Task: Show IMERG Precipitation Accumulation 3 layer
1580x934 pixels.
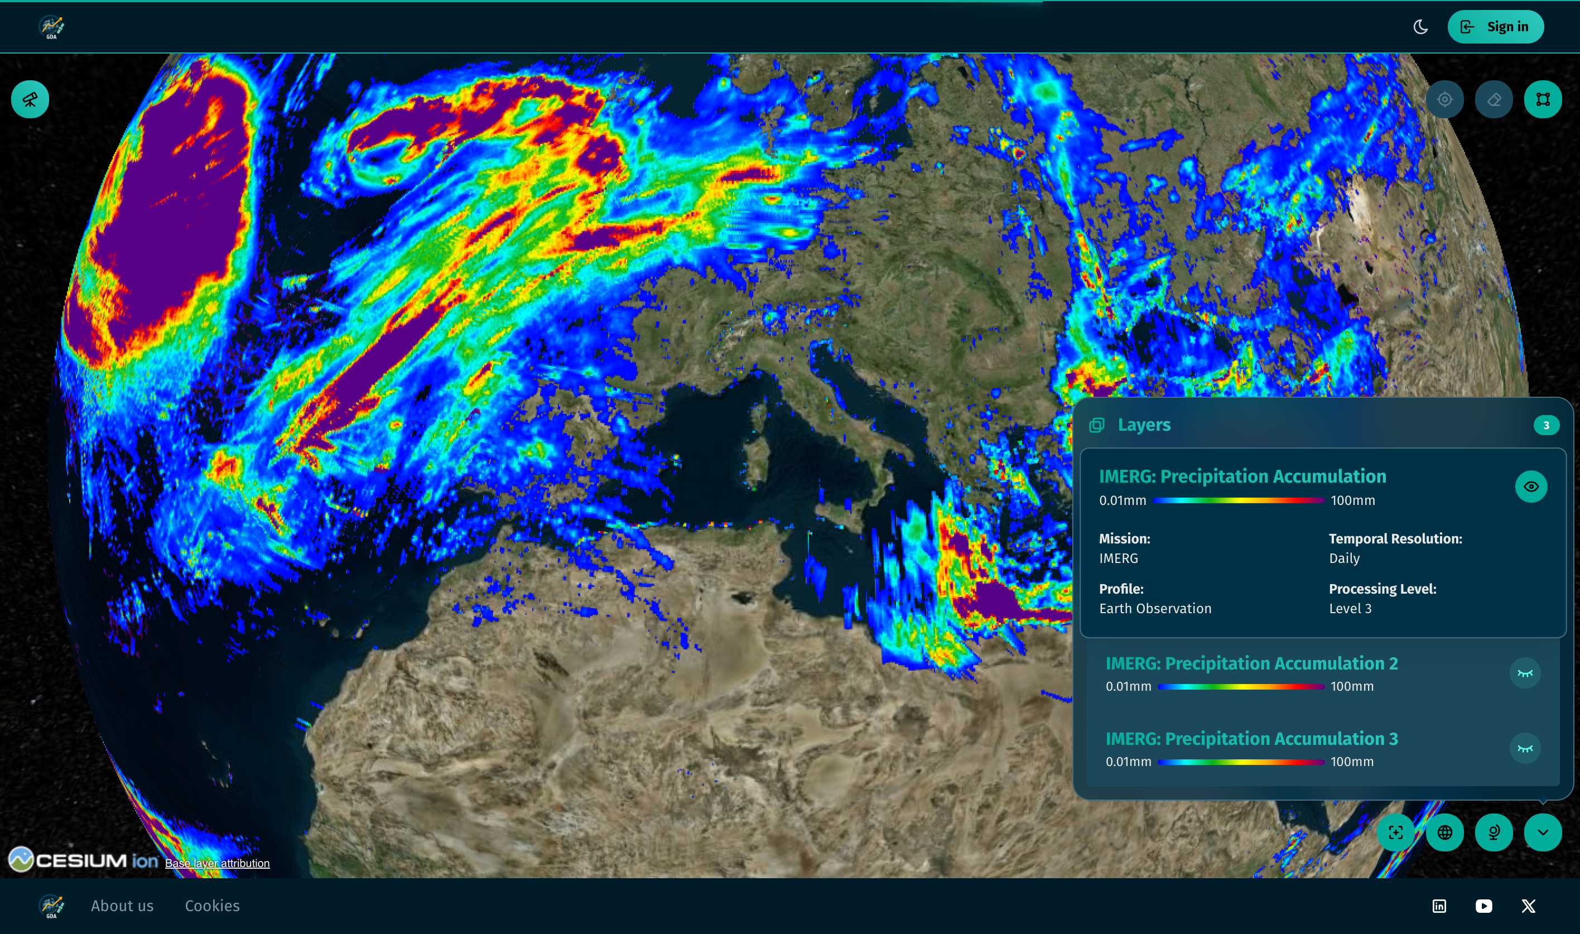Action: tap(1525, 748)
